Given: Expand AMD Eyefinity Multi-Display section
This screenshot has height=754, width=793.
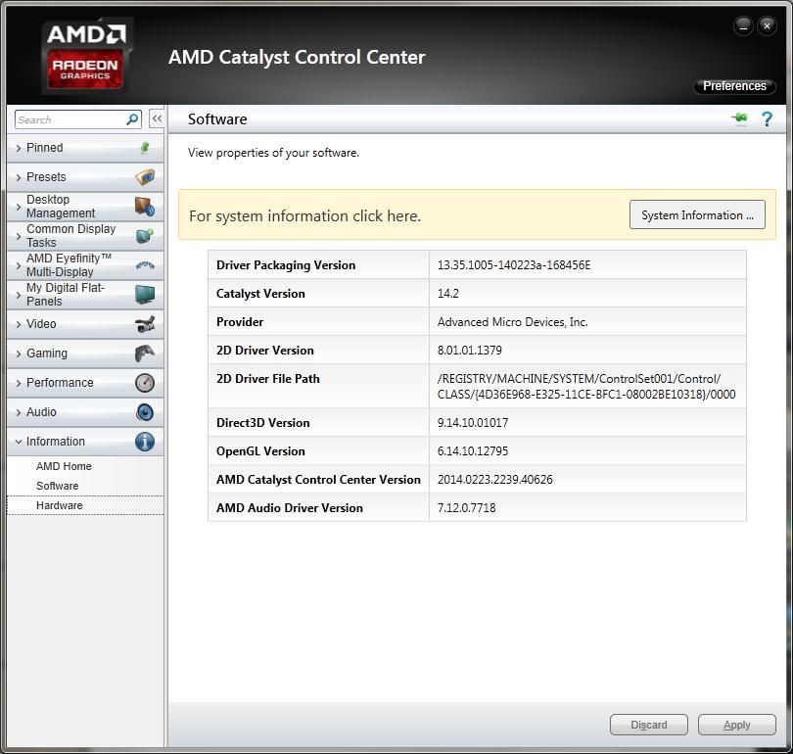Looking at the screenshot, I should [85, 265].
